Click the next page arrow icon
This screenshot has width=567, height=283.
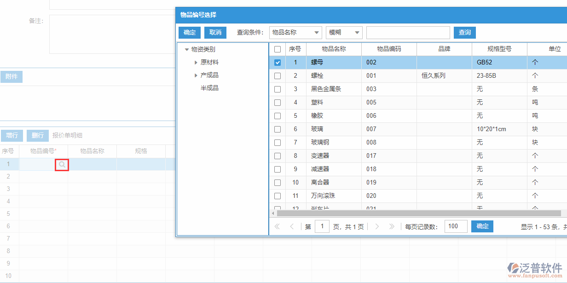coord(377,226)
